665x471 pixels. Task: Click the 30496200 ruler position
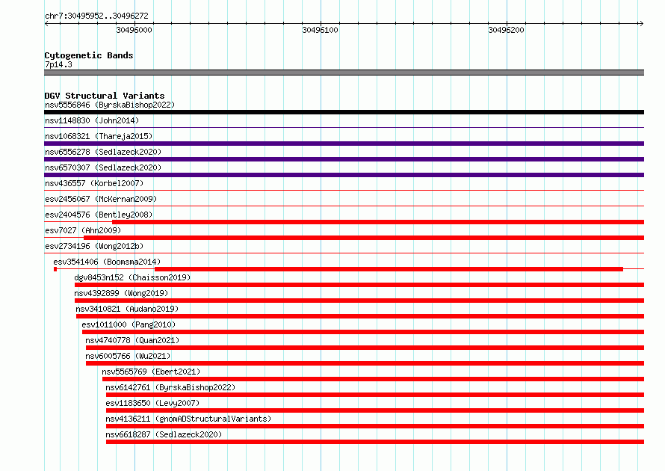pos(506,30)
